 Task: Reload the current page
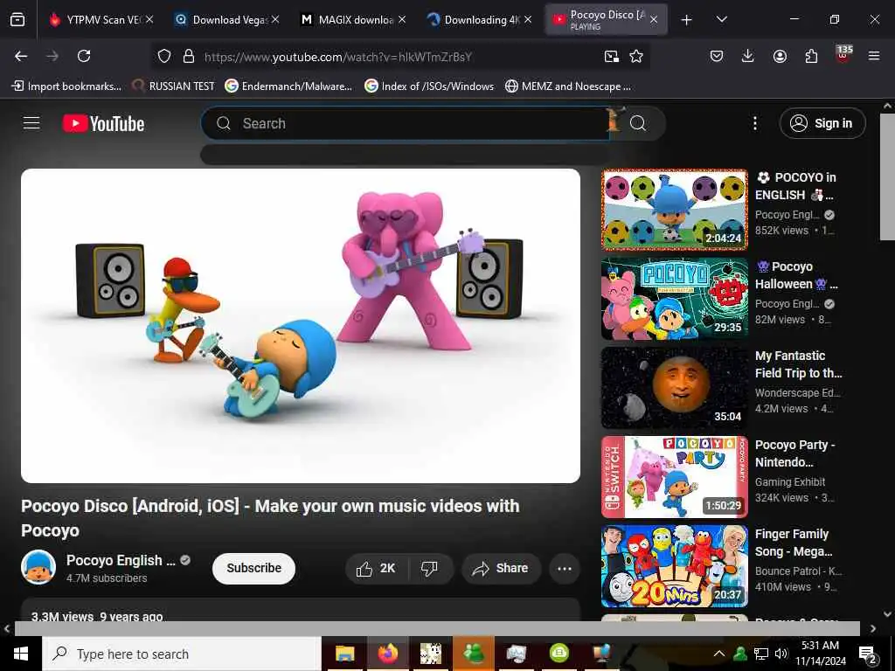[84, 57]
